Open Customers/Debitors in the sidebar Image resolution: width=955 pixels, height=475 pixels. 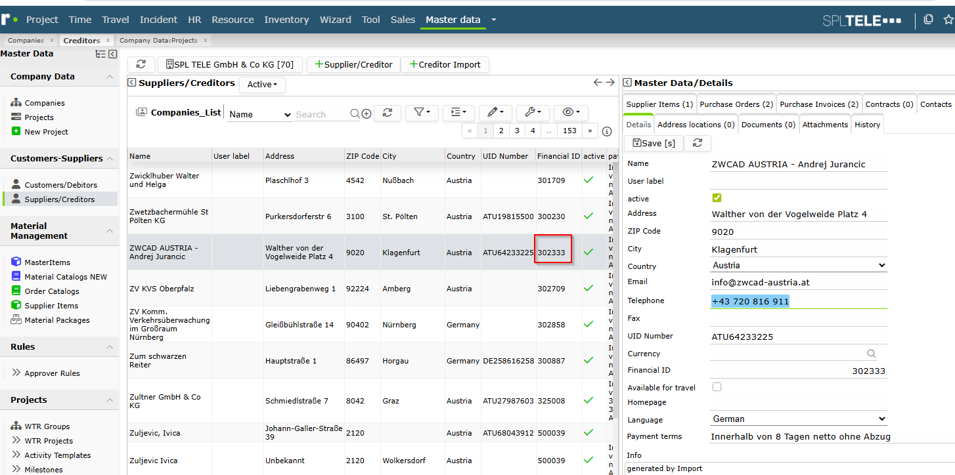60,185
